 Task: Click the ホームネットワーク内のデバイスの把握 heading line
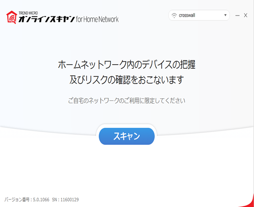pyautogui.click(x=127, y=65)
